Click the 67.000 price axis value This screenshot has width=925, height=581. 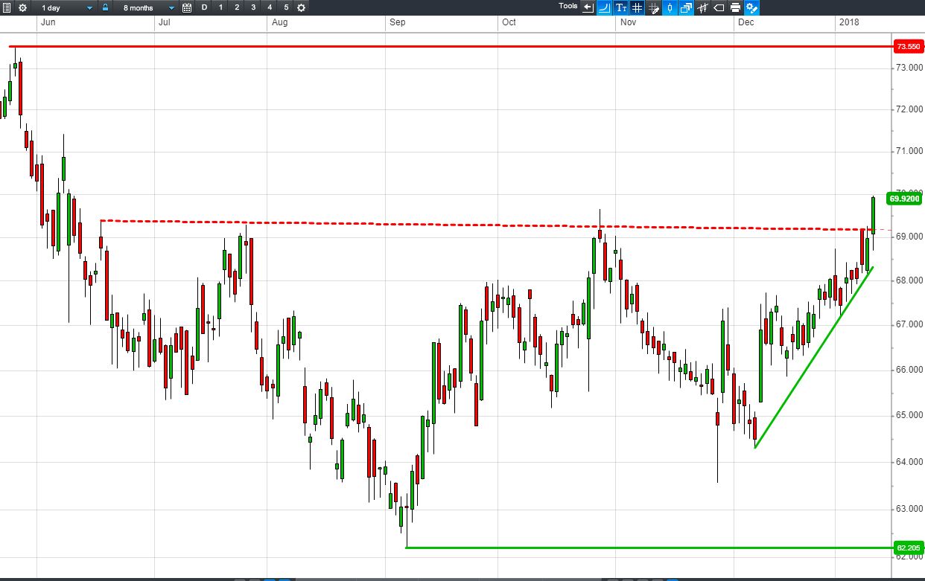pos(909,325)
